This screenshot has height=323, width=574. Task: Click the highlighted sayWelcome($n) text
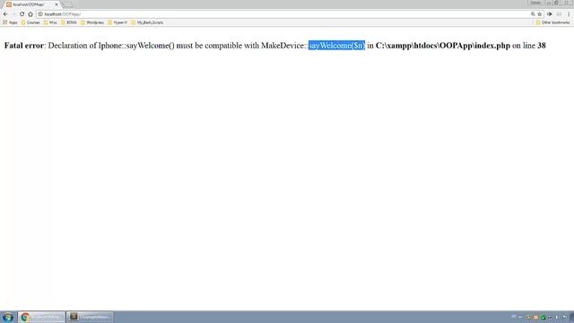point(337,46)
